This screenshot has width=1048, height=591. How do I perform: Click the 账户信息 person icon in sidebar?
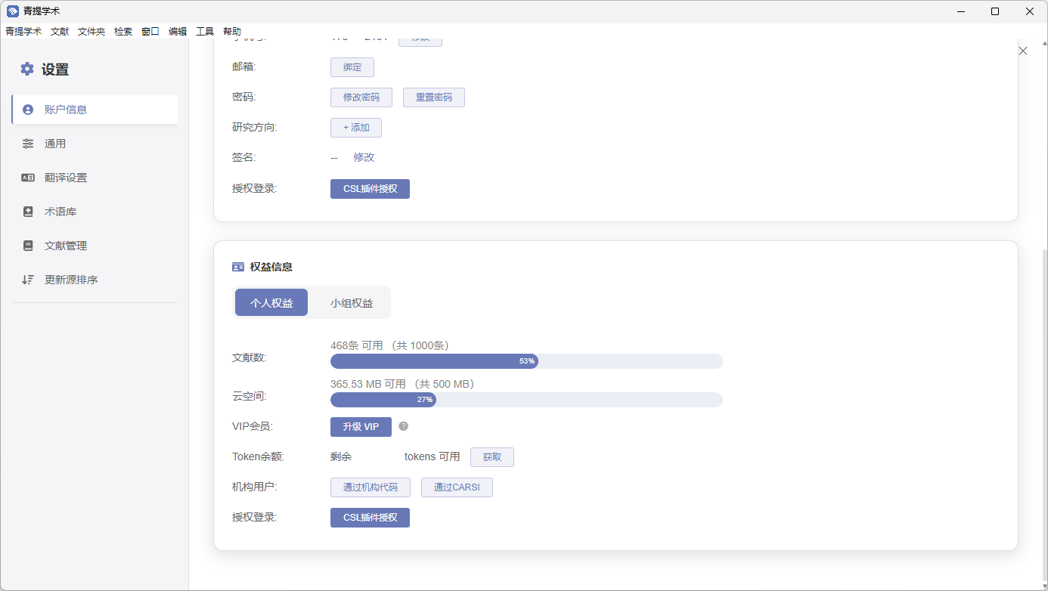tap(28, 110)
